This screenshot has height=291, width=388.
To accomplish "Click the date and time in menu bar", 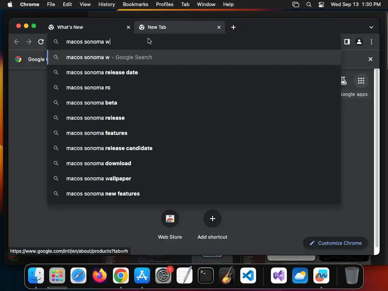I will click(x=355, y=5).
